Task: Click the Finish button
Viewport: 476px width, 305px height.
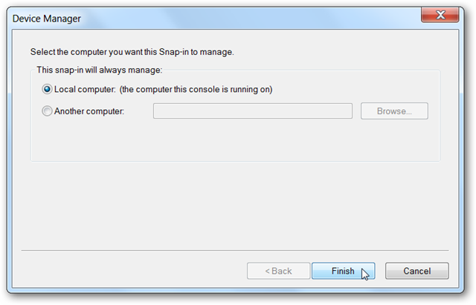Action: click(343, 271)
